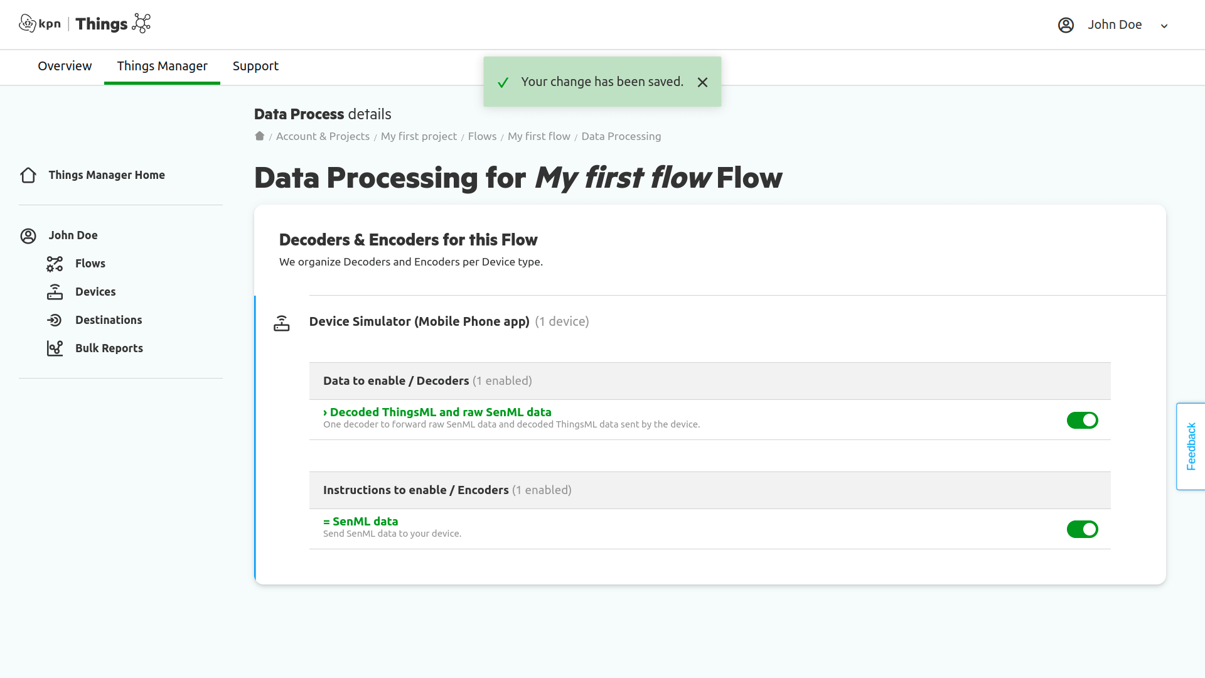Click the home icon in breadcrumb

click(259, 136)
